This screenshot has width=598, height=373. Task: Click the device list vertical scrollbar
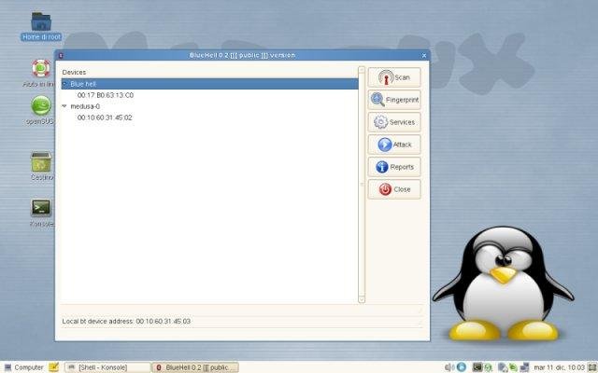[362, 185]
